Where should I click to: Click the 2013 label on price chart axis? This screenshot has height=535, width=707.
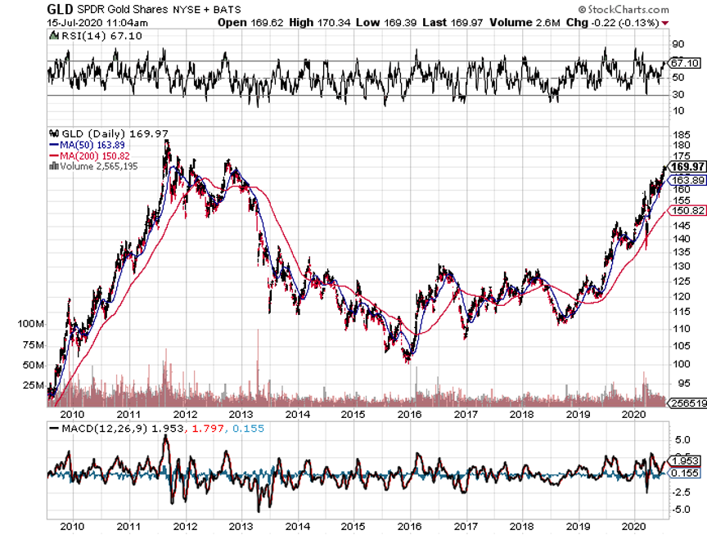(240, 413)
